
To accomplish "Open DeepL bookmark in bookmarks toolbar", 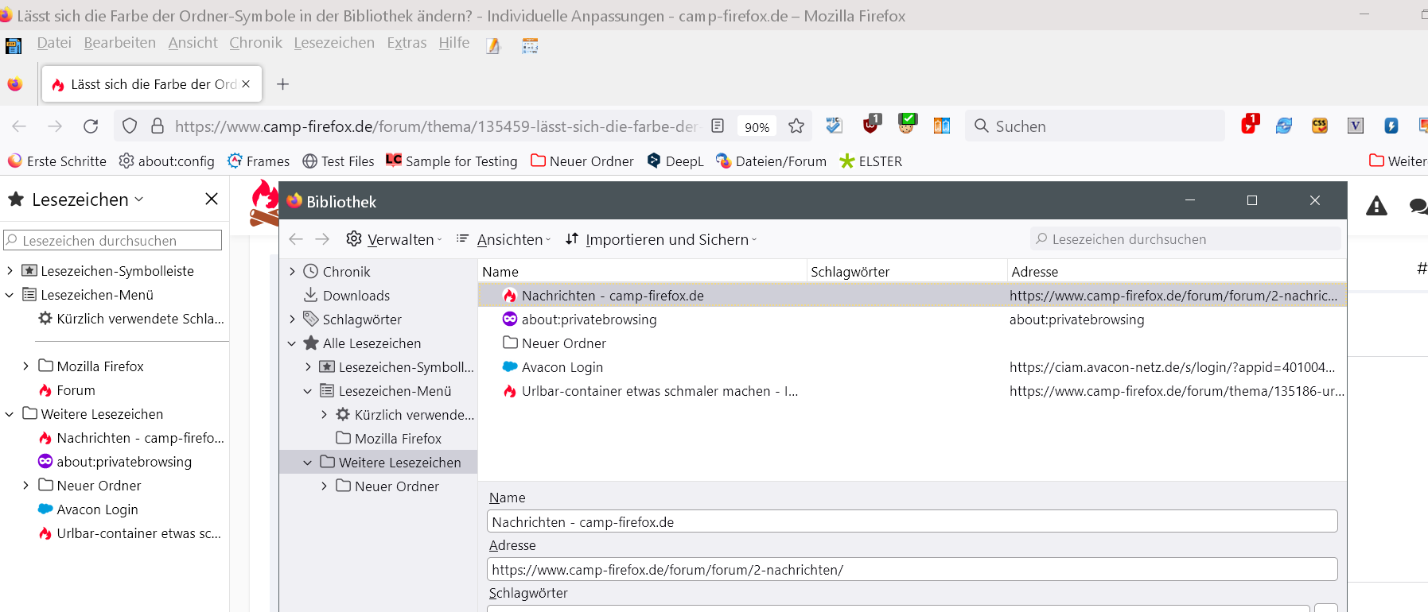I will [x=675, y=161].
